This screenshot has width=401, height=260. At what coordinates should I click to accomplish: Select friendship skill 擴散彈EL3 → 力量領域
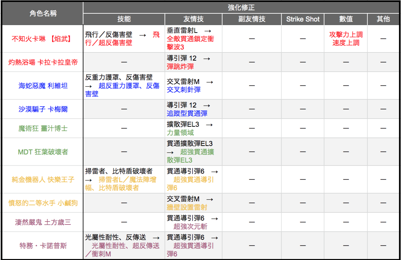(x=194, y=128)
